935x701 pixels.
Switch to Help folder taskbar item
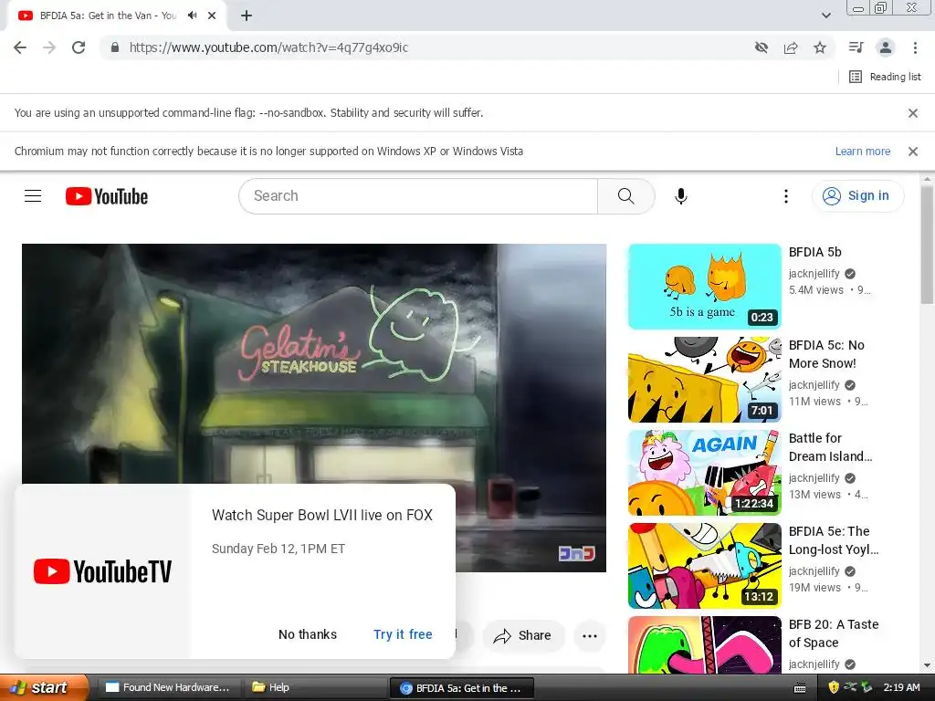pos(315,687)
